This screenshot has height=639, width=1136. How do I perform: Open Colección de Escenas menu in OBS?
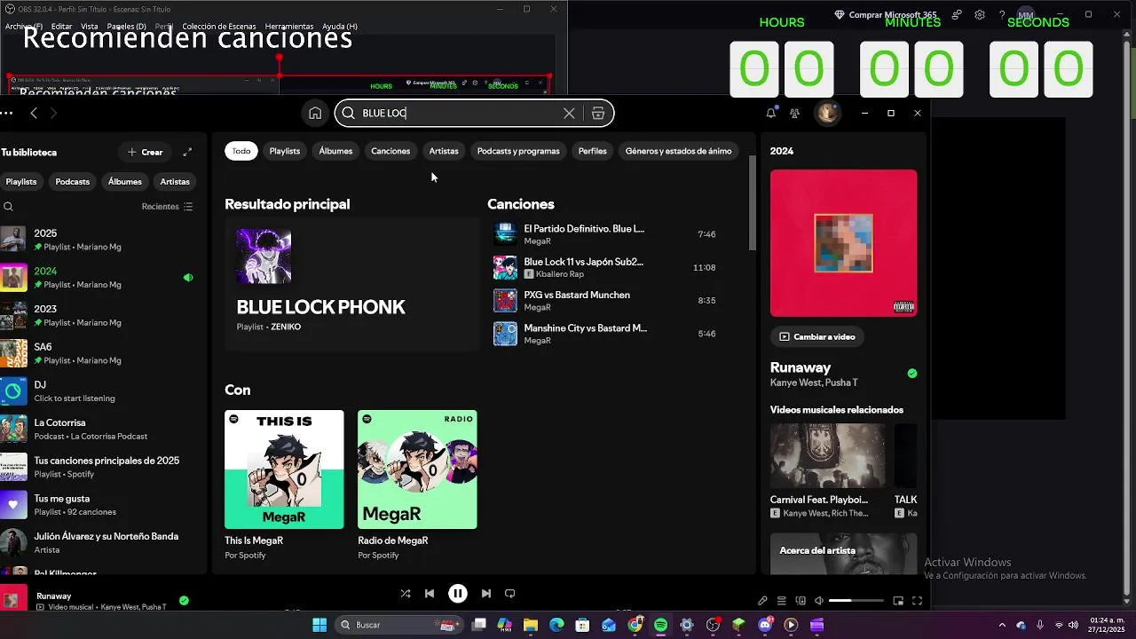coord(219,27)
